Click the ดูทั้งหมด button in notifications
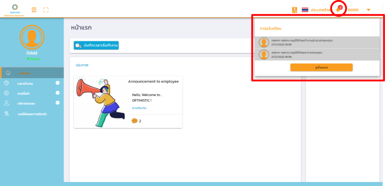The image size is (385, 186). tap(321, 67)
